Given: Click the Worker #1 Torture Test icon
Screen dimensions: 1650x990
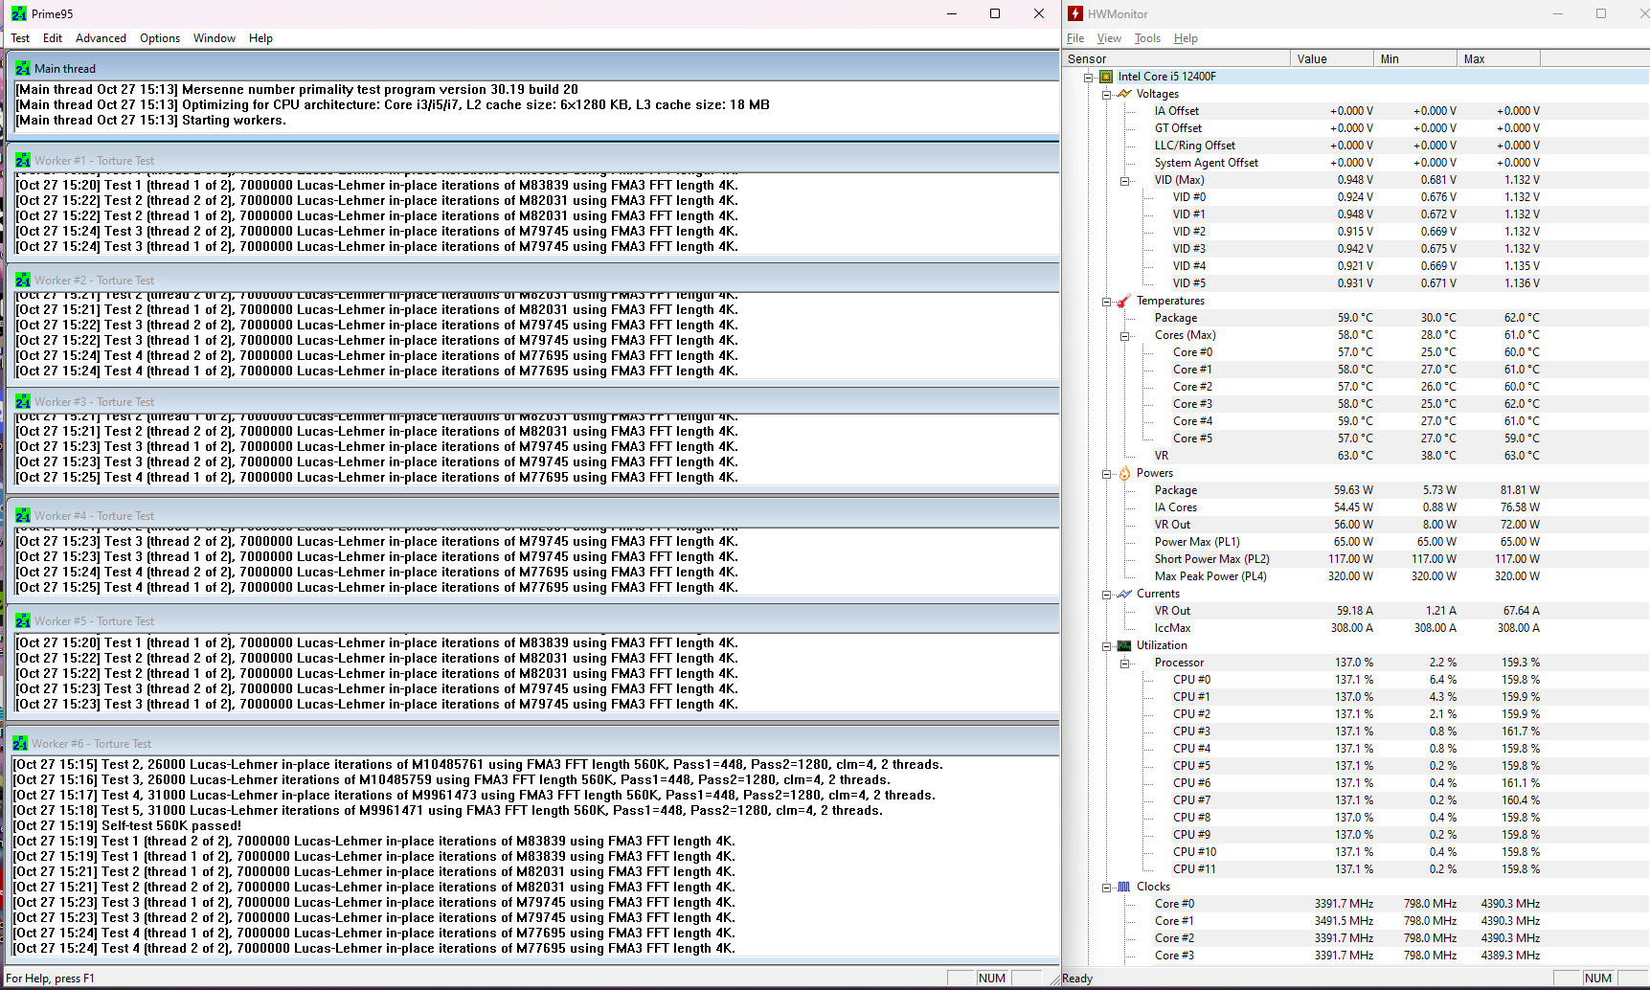Looking at the screenshot, I should 22,161.
